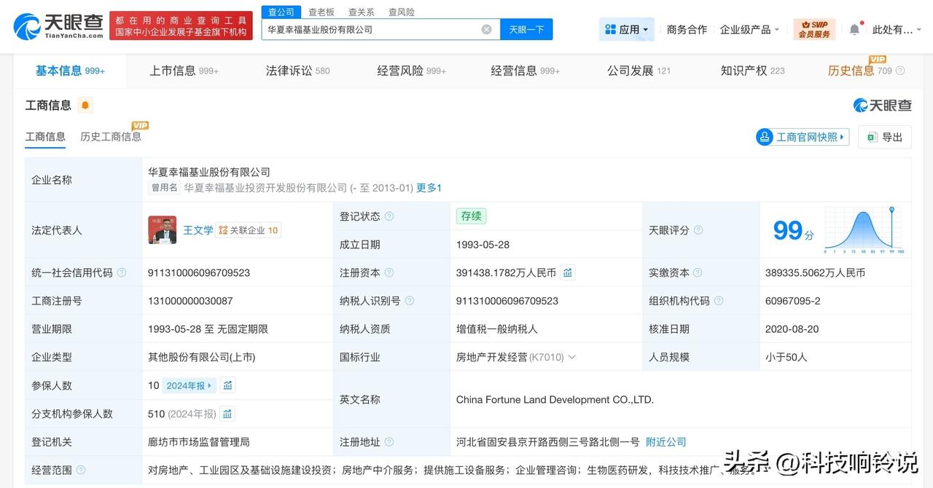Image resolution: width=933 pixels, height=488 pixels.
Task: Open the 附近公司 link
Action: [666, 442]
